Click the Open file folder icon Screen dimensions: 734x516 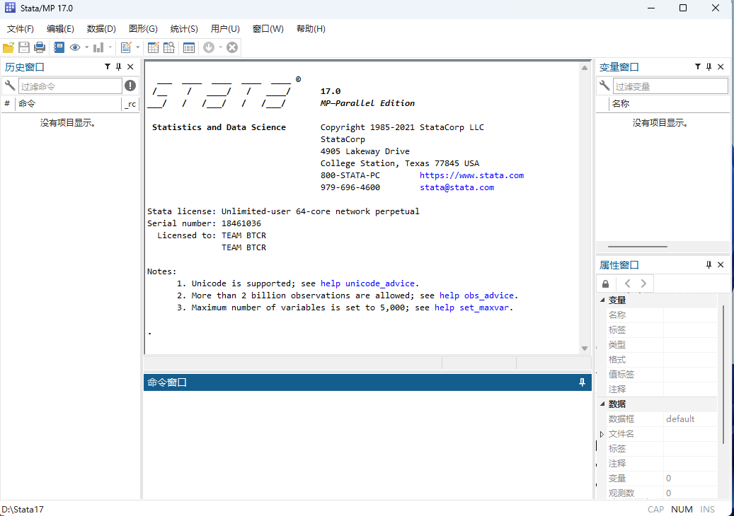(x=8, y=47)
